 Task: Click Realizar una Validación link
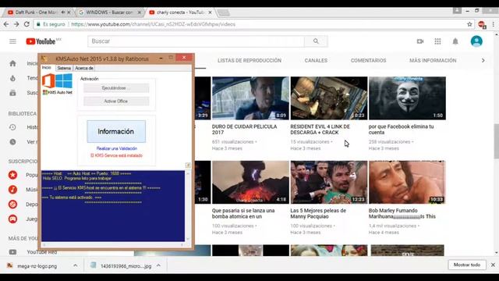pyautogui.click(x=117, y=148)
